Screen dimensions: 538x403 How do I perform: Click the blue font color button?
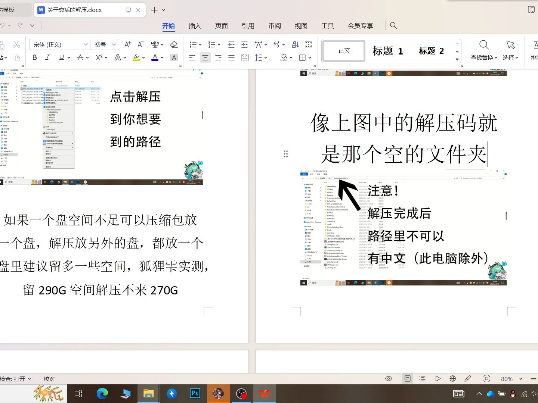tap(155, 57)
